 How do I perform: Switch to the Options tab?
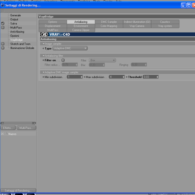click(53, 22)
